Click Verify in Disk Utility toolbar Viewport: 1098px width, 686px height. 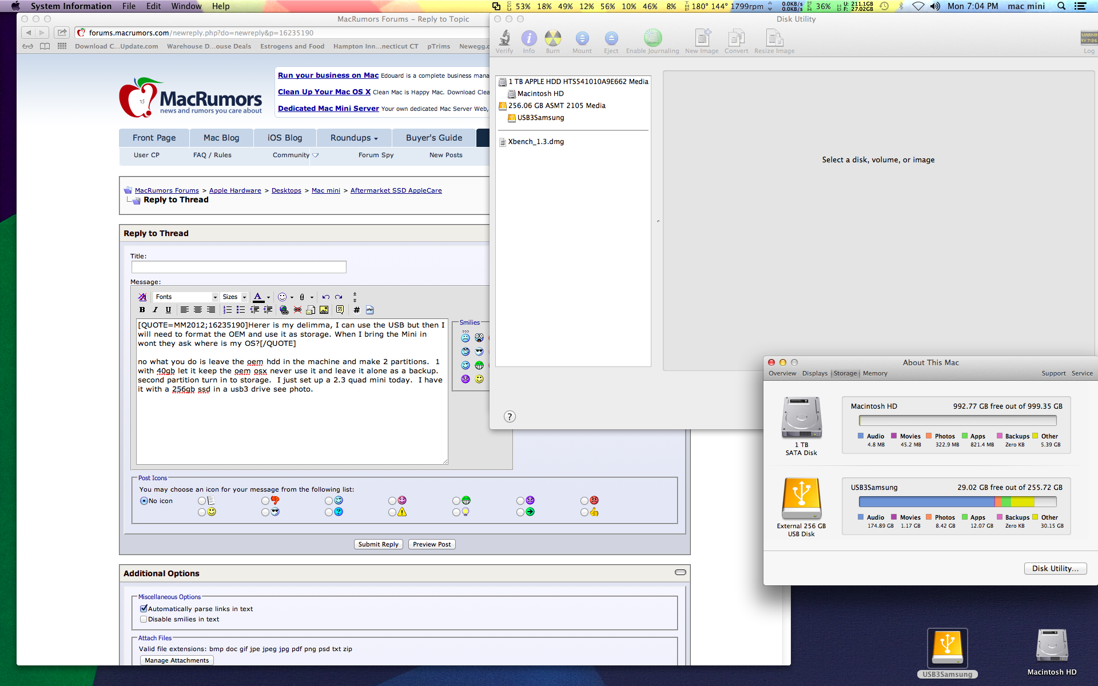(x=504, y=42)
